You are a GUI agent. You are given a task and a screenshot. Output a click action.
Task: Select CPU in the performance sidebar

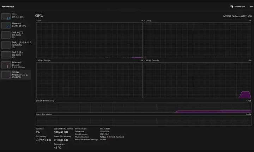(x=16, y=16)
